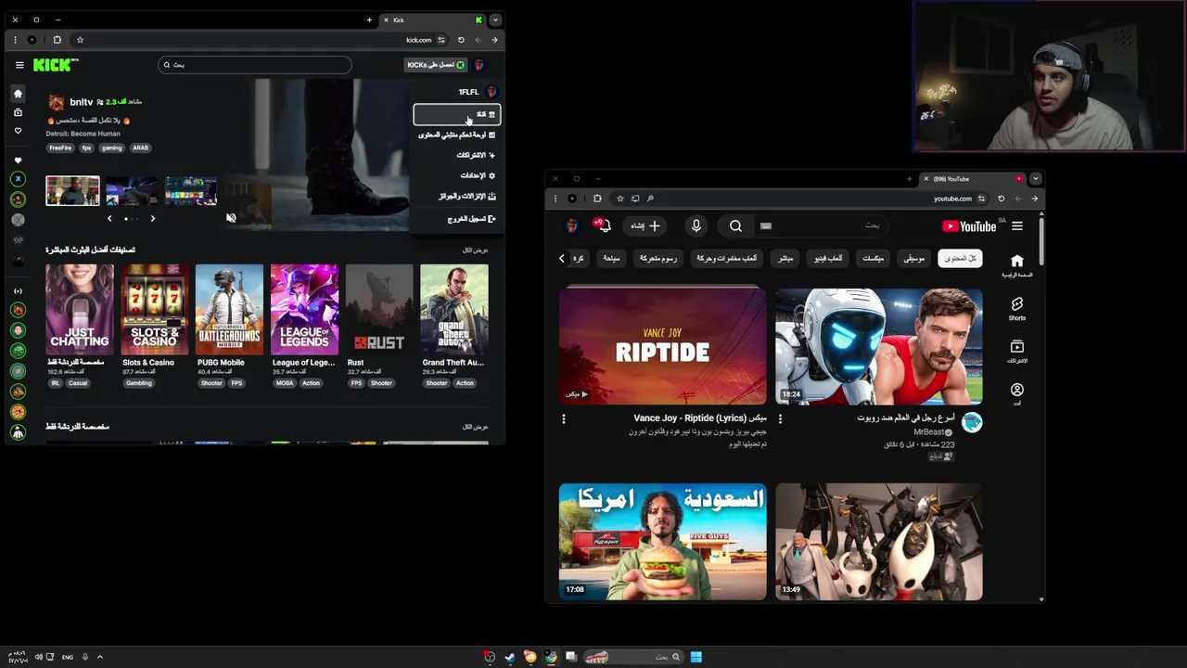Open League of Legends category card
The height and width of the screenshot is (668, 1187).
pos(304,310)
